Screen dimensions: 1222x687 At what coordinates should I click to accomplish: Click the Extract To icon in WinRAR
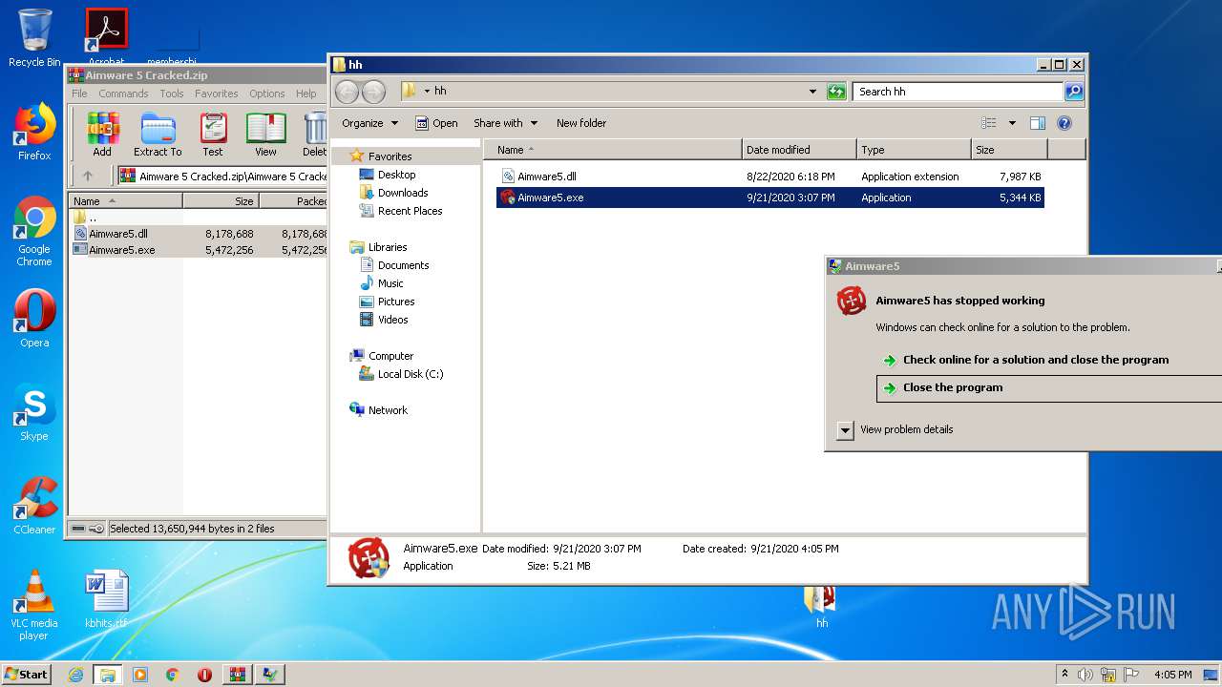coord(158,134)
